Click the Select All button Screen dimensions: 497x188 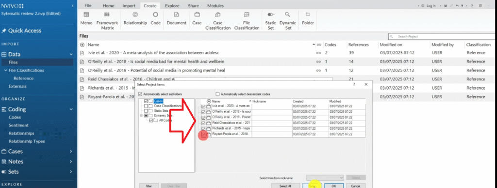click(x=285, y=186)
